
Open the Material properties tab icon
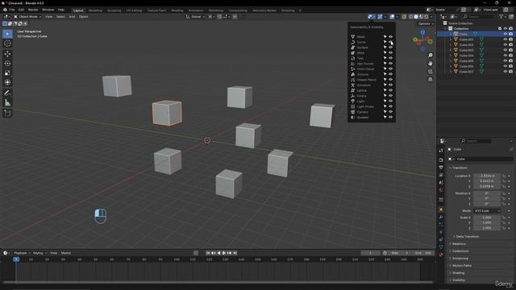(441, 255)
